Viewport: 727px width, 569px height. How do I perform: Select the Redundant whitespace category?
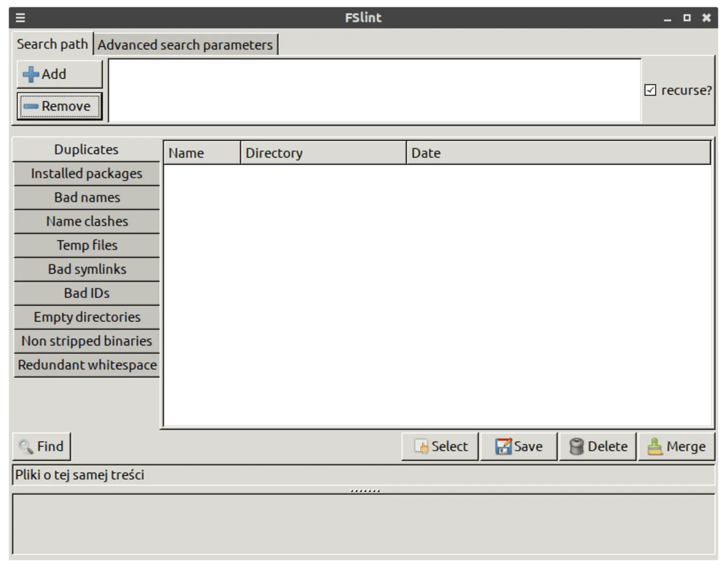[87, 365]
